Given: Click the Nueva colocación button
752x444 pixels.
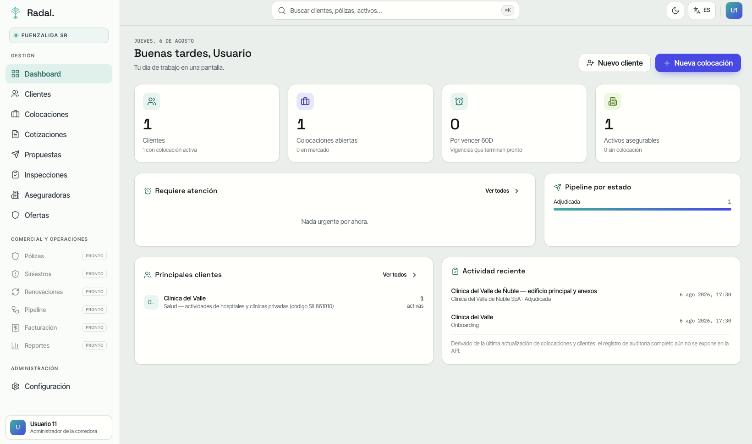Looking at the screenshot, I should (698, 63).
